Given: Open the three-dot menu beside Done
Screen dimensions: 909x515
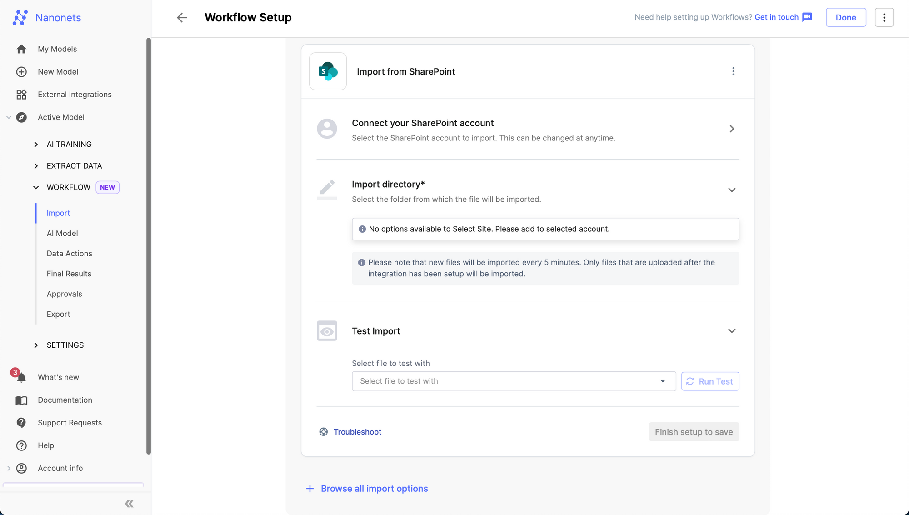Looking at the screenshot, I should (x=884, y=17).
